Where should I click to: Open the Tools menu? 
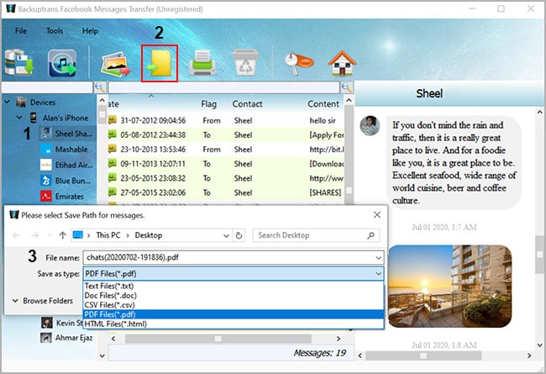[x=55, y=31]
